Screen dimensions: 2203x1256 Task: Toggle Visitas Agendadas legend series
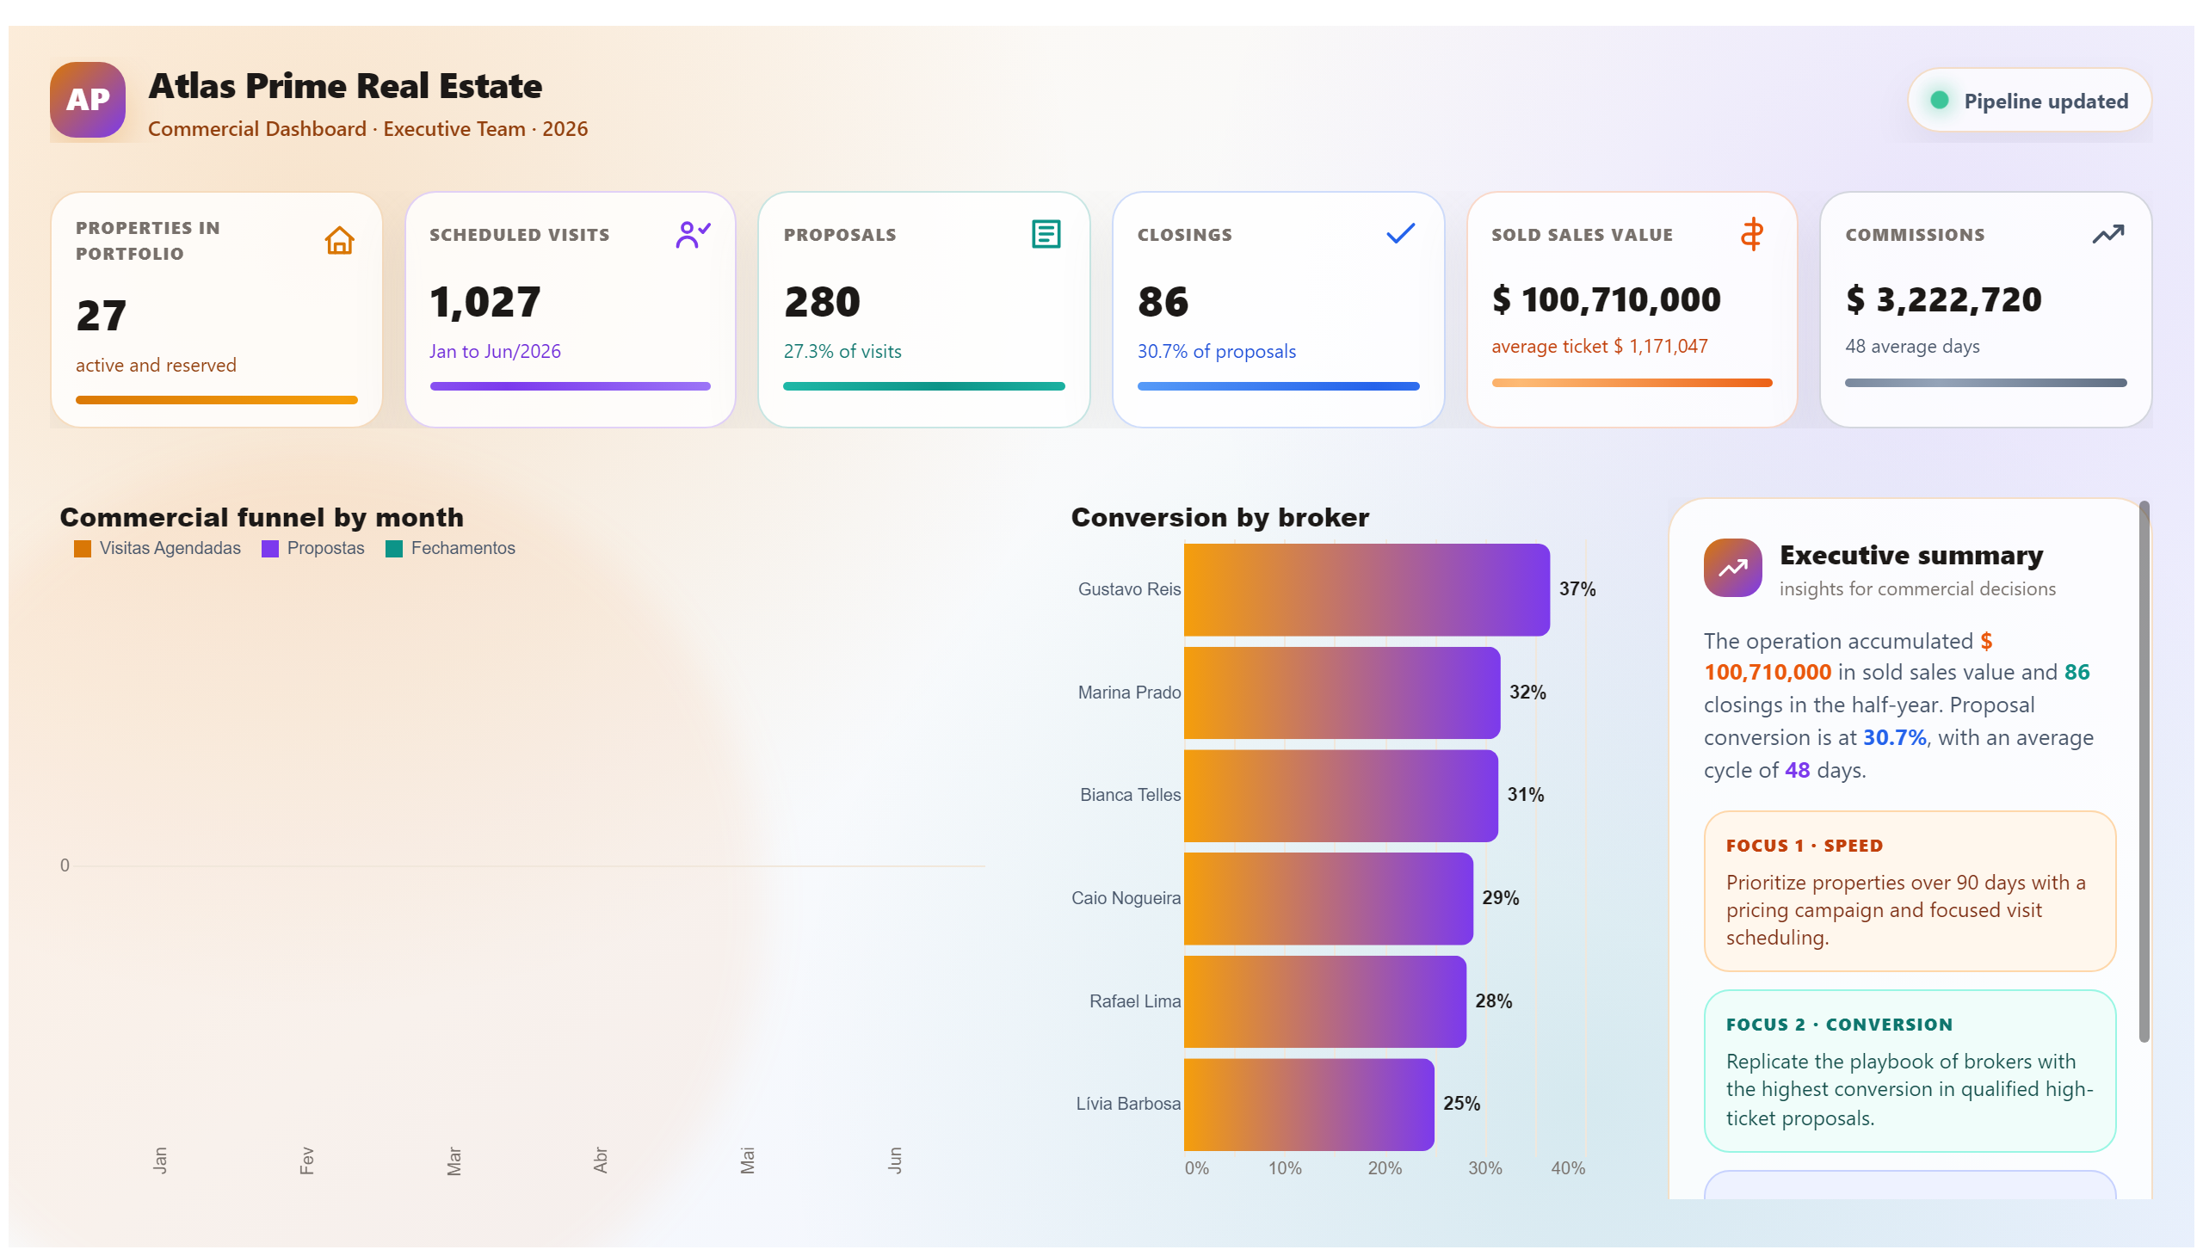click(157, 549)
